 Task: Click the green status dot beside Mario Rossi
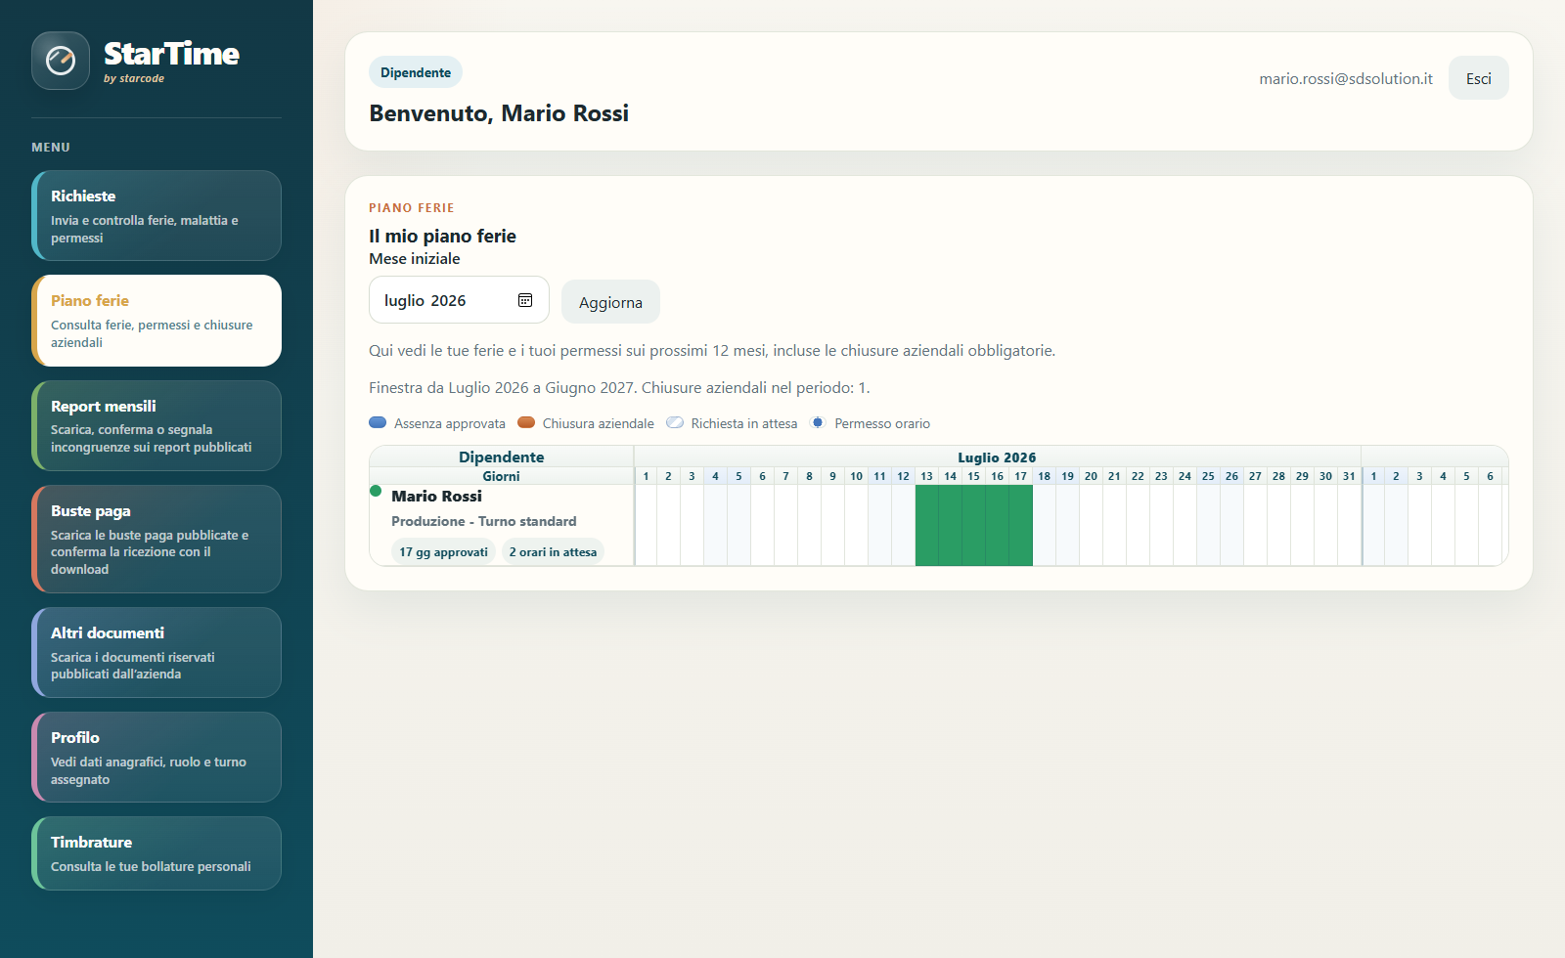376,491
